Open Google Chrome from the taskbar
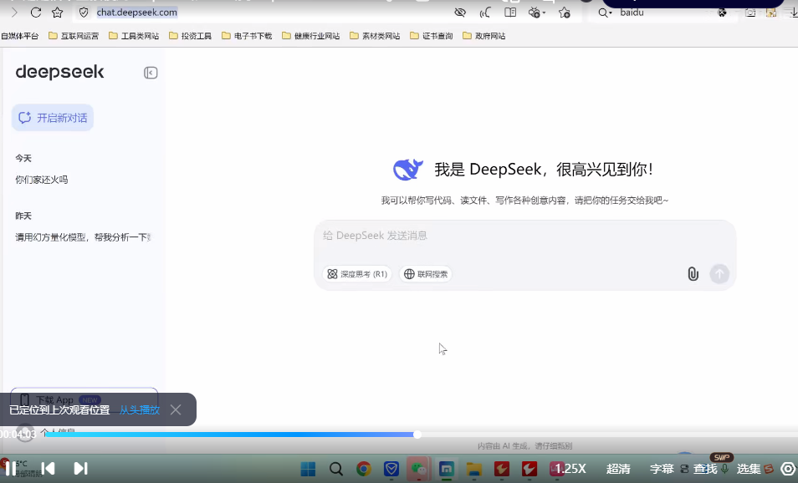The height and width of the screenshot is (483, 798). pos(363,469)
